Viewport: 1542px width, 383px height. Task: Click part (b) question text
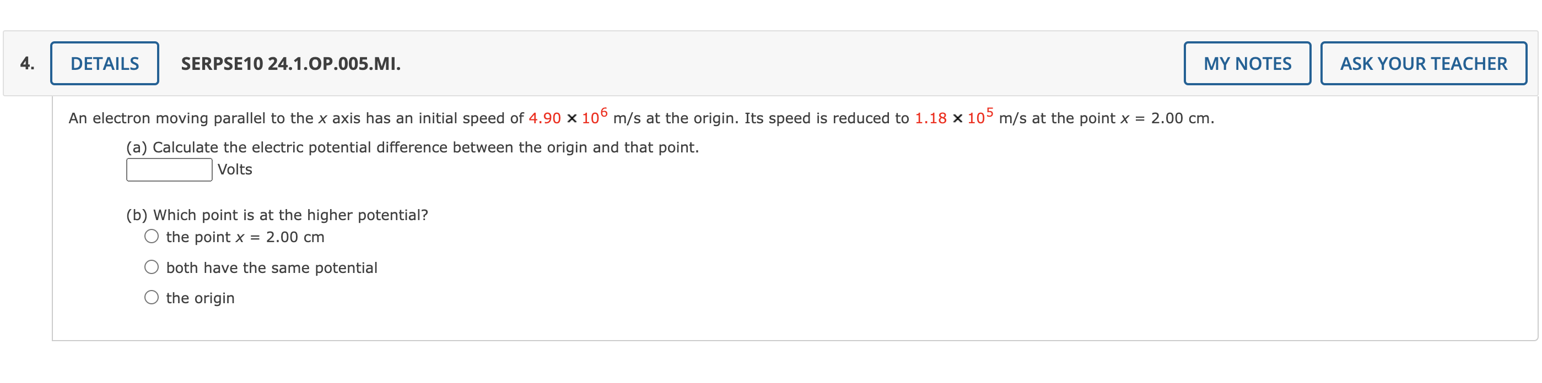[277, 214]
